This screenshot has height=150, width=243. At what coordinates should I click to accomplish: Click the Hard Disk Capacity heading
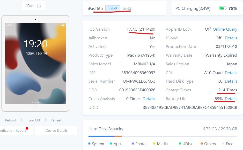(106, 129)
